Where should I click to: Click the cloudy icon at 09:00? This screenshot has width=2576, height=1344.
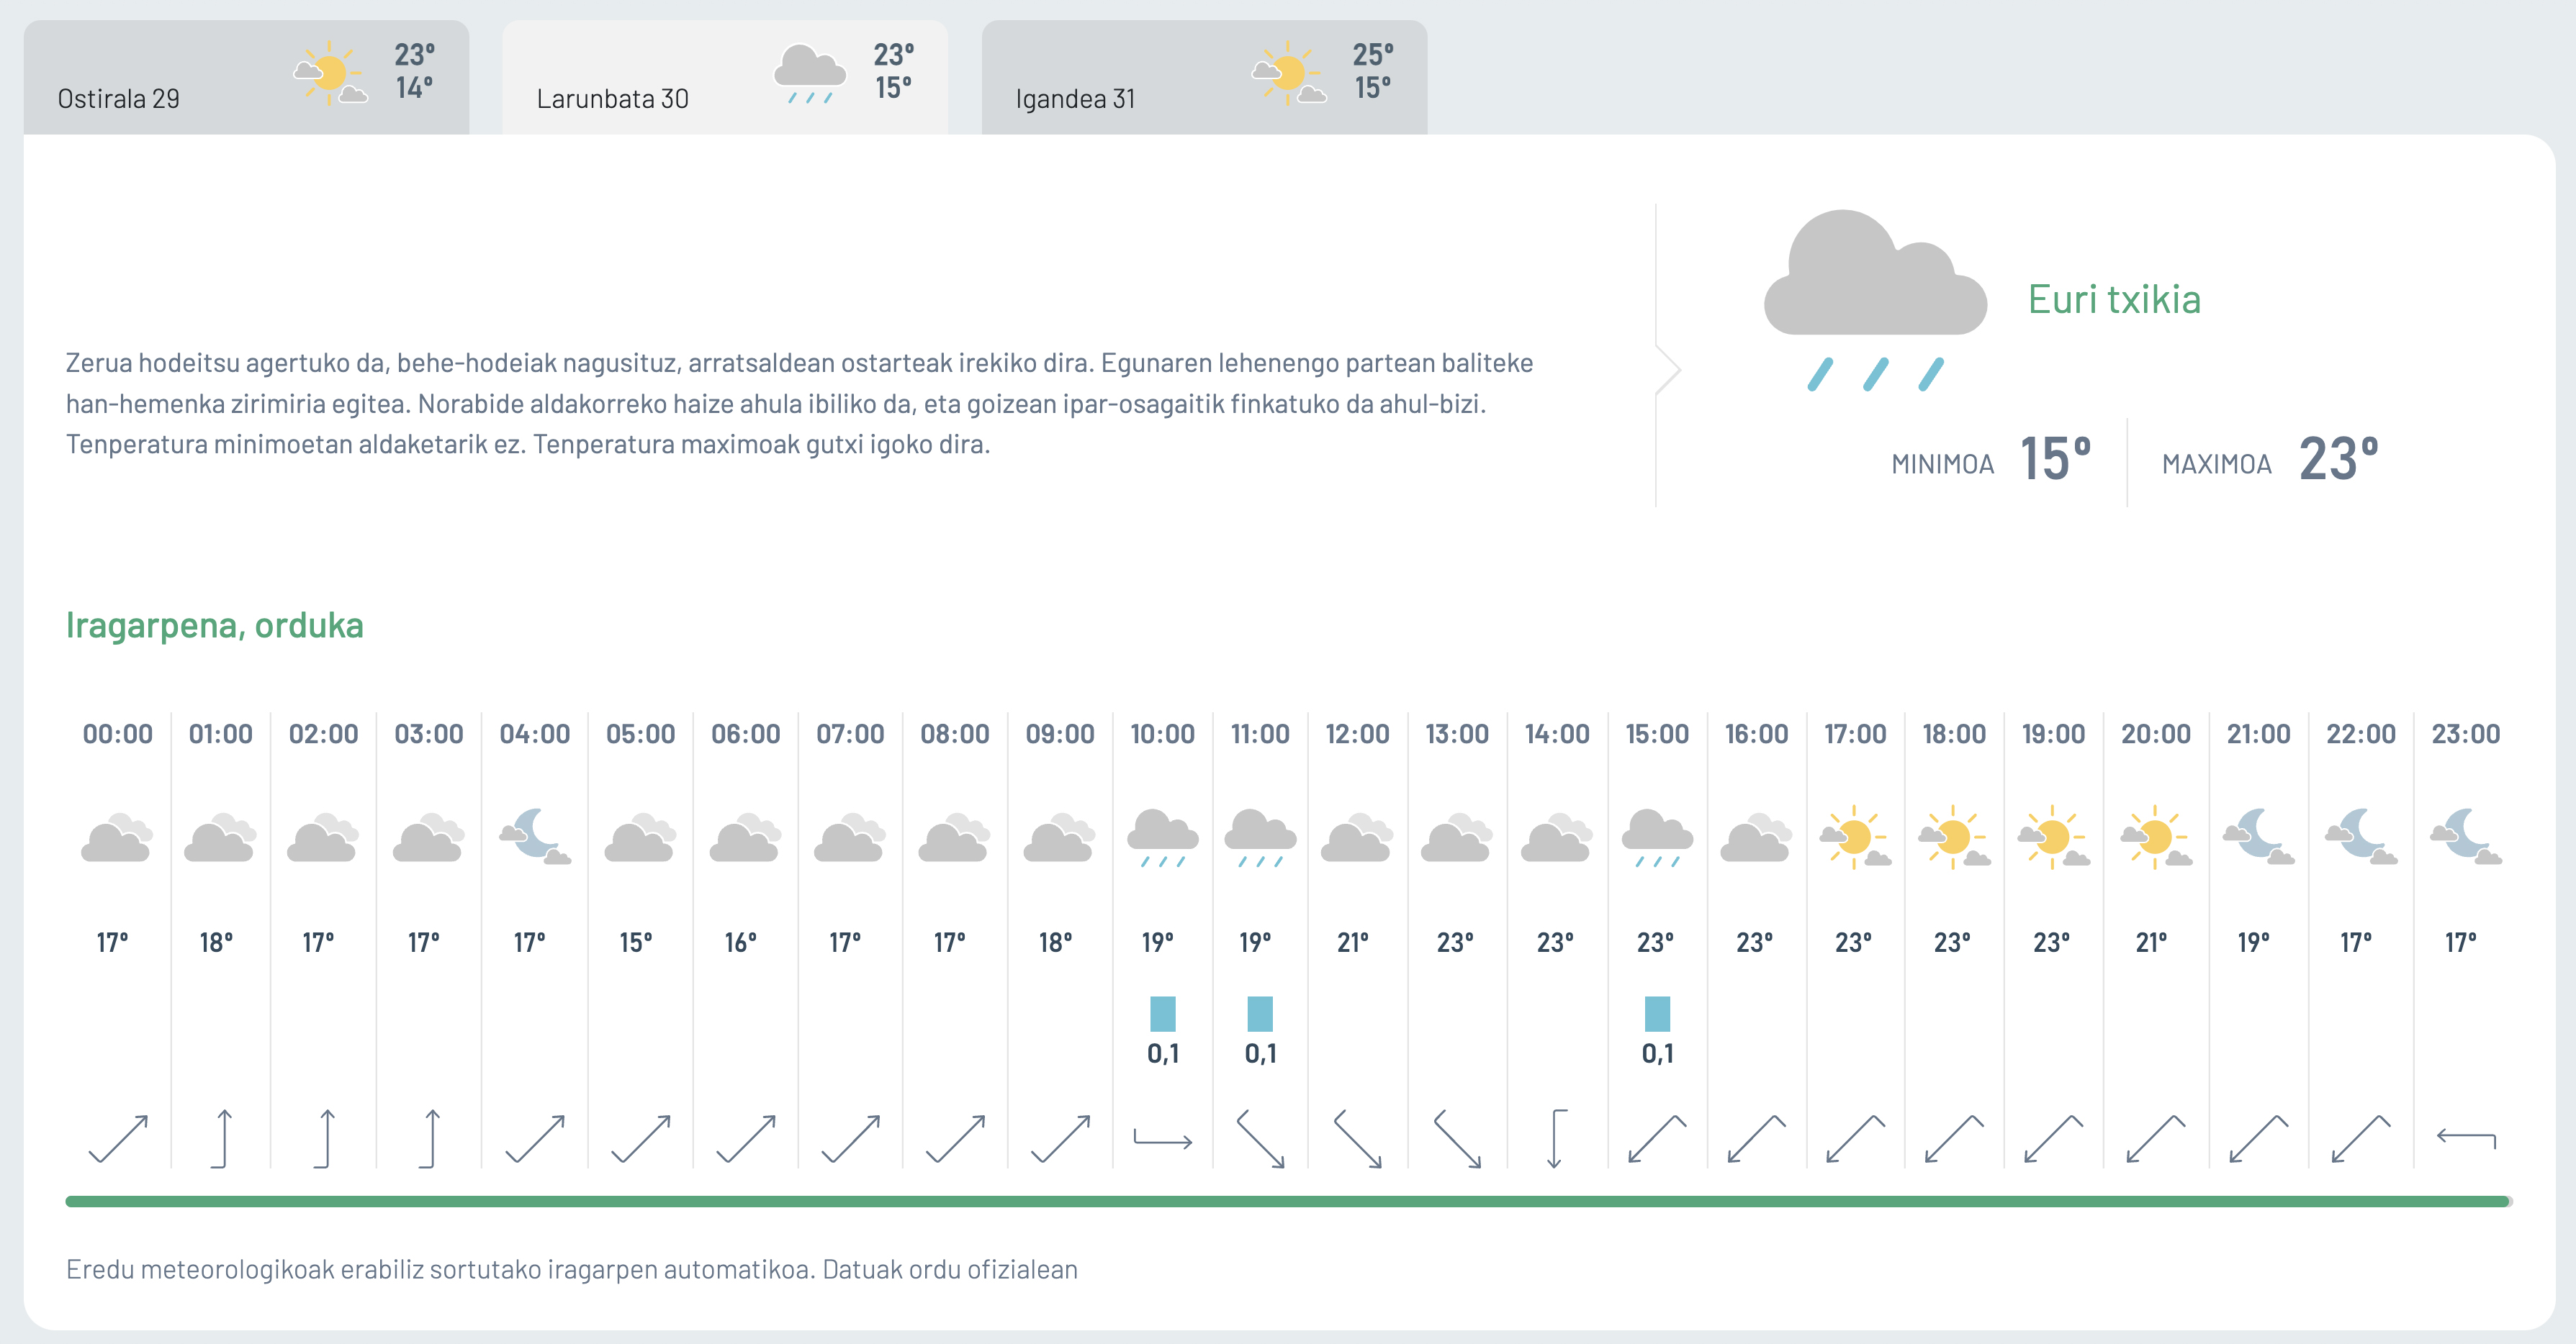coord(1060,837)
